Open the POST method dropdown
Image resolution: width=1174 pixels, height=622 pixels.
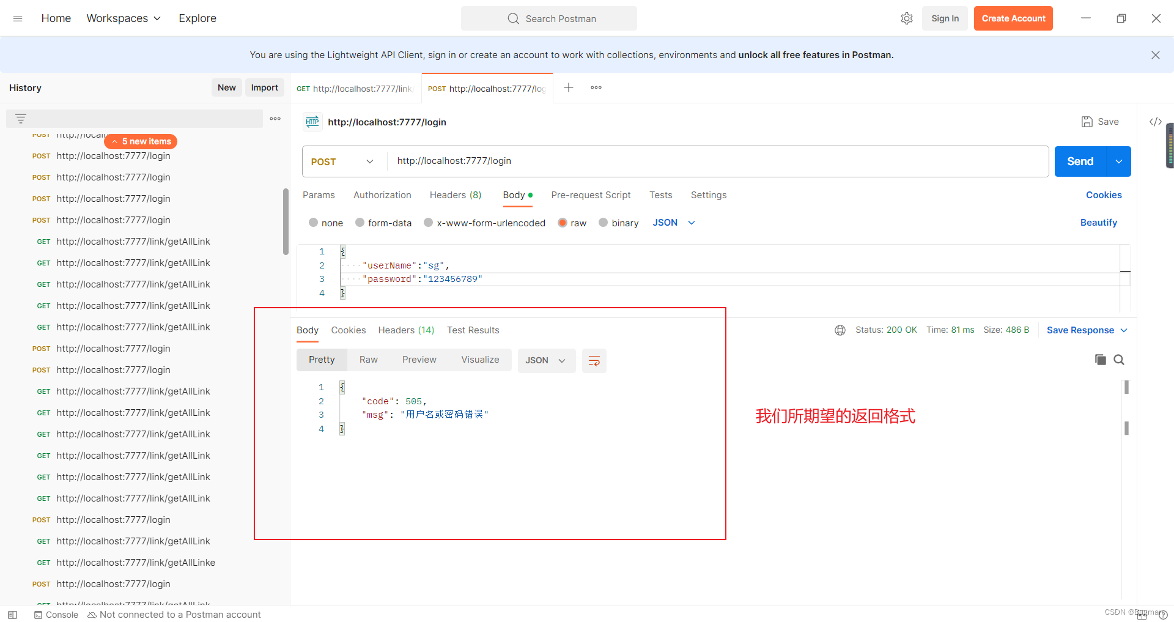click(x=342, y=161)
